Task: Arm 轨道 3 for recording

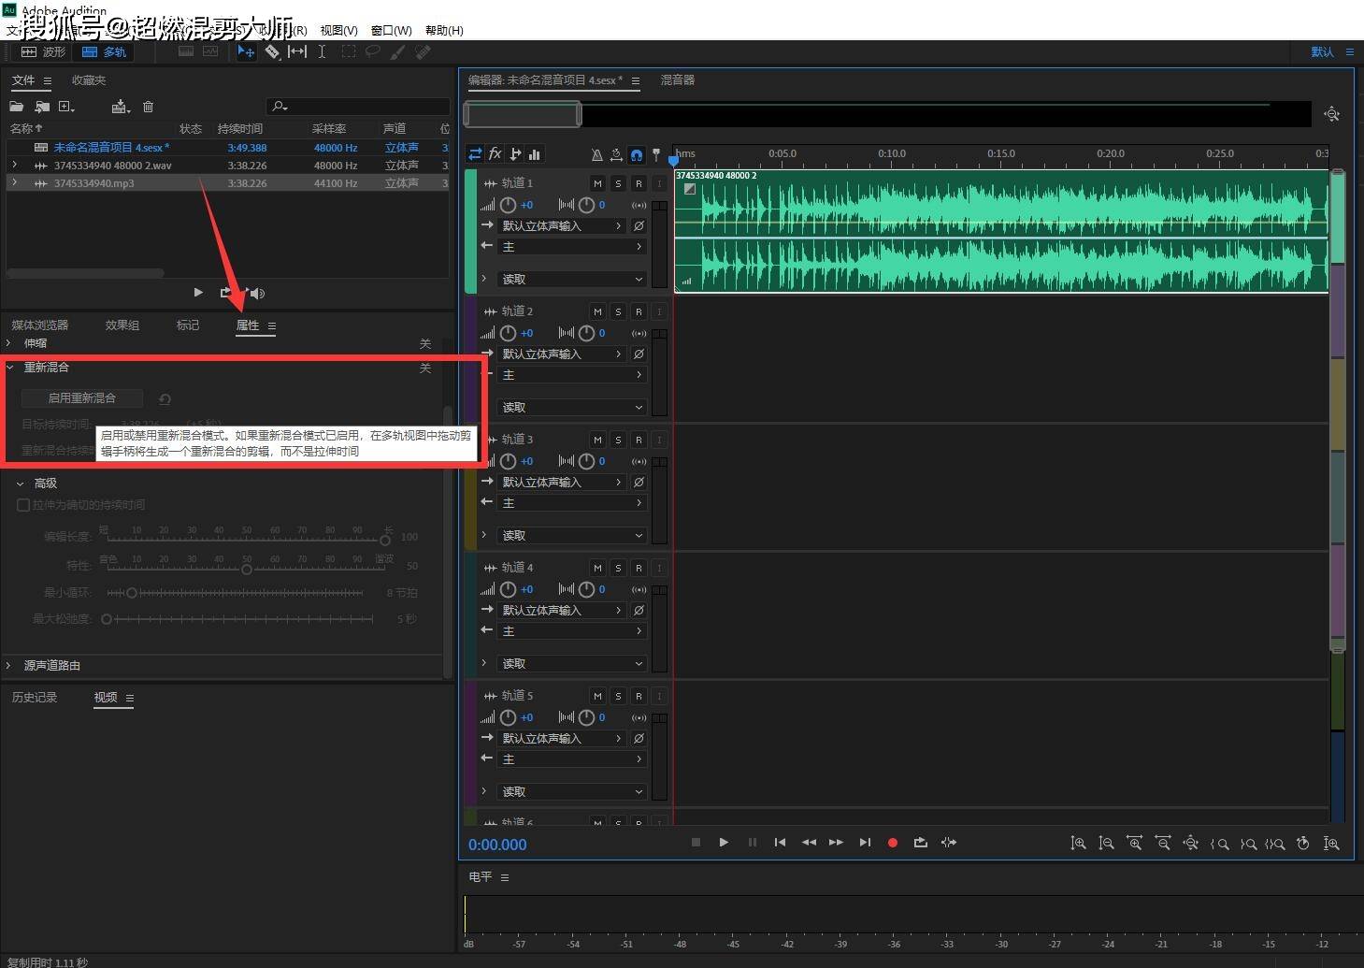Action: coord(639,440)
